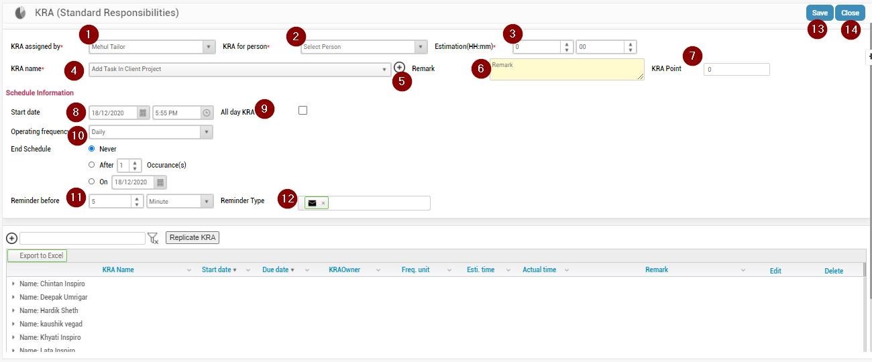
Task: Expand the kaushik vegad group row
Action: tap(13, 324)
